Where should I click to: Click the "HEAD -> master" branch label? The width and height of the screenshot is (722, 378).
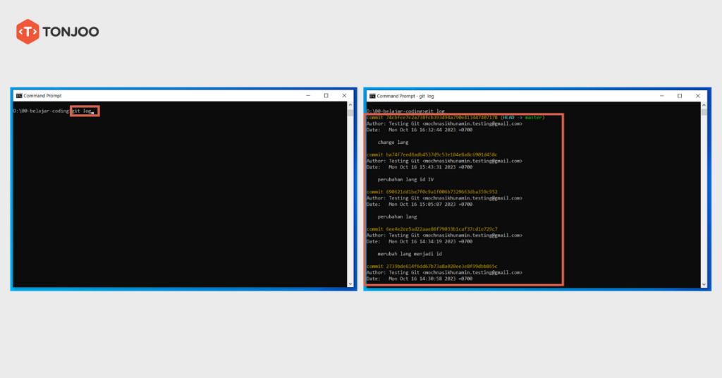coord(522,117)
